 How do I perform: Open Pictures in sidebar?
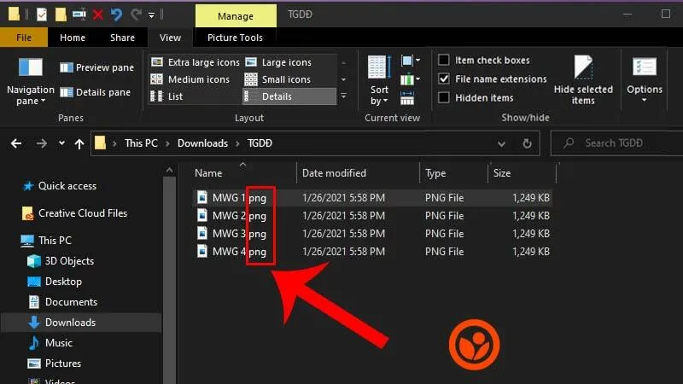pos(54,364)
